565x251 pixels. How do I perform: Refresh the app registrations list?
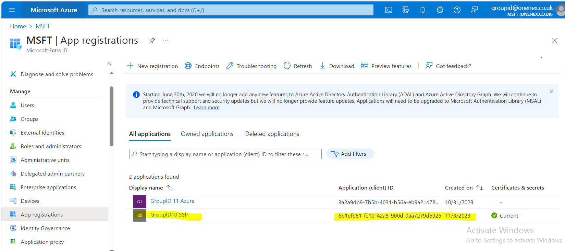tap(298, 66)
